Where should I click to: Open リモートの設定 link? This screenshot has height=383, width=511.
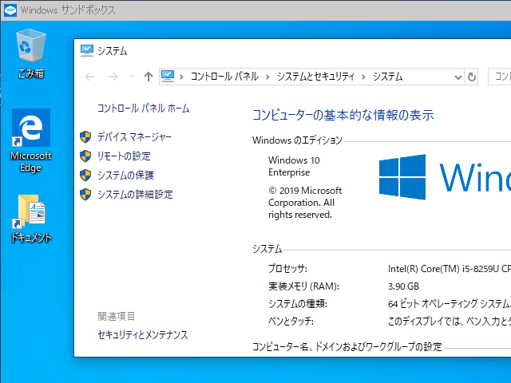coord(124,156)
